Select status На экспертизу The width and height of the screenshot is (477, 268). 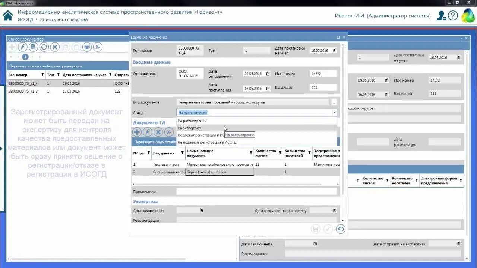[256, 128]
